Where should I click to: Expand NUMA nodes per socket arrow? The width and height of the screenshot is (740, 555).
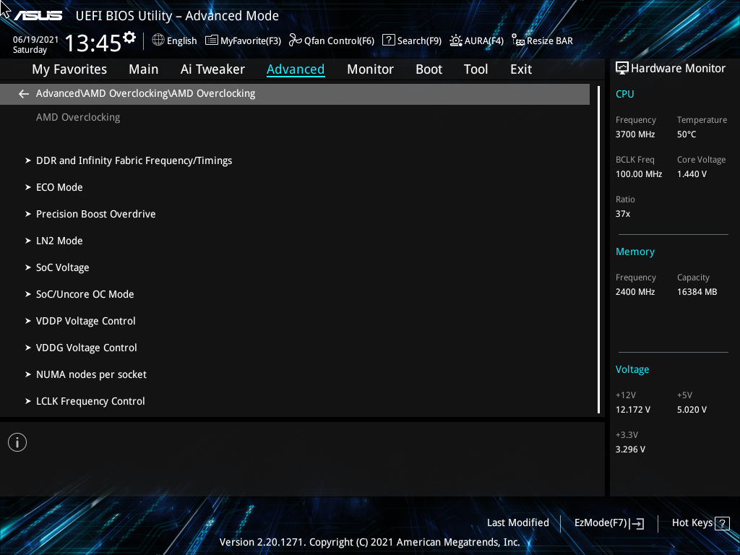(x=28, y=375)
